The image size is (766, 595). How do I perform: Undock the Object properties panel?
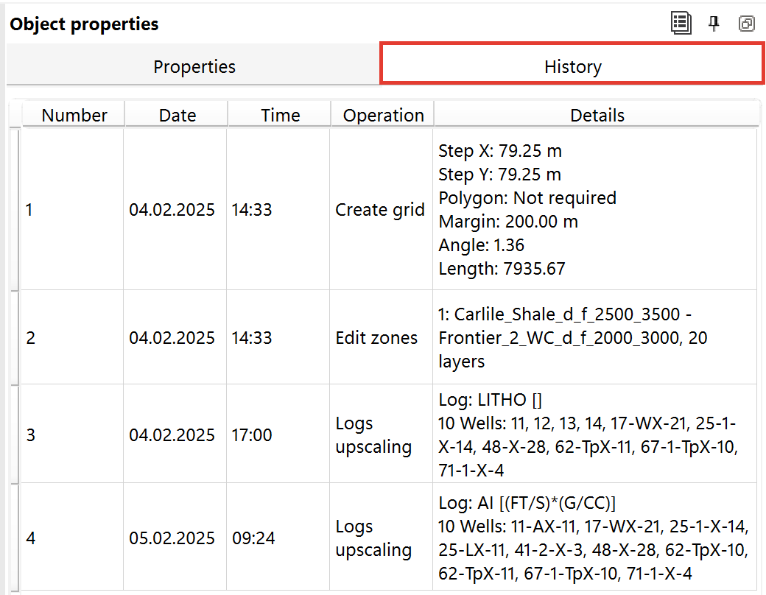coord(747,23)
